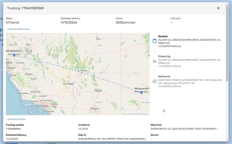The image size is (232, 144).
Task: Click the 'Booked' milestone heading
Action: [x=163, y=36]
